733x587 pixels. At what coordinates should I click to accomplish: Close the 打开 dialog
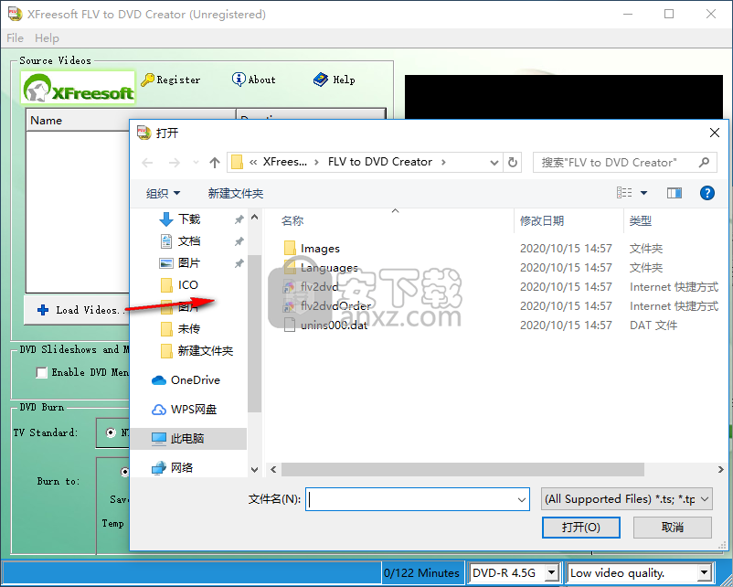715,133
